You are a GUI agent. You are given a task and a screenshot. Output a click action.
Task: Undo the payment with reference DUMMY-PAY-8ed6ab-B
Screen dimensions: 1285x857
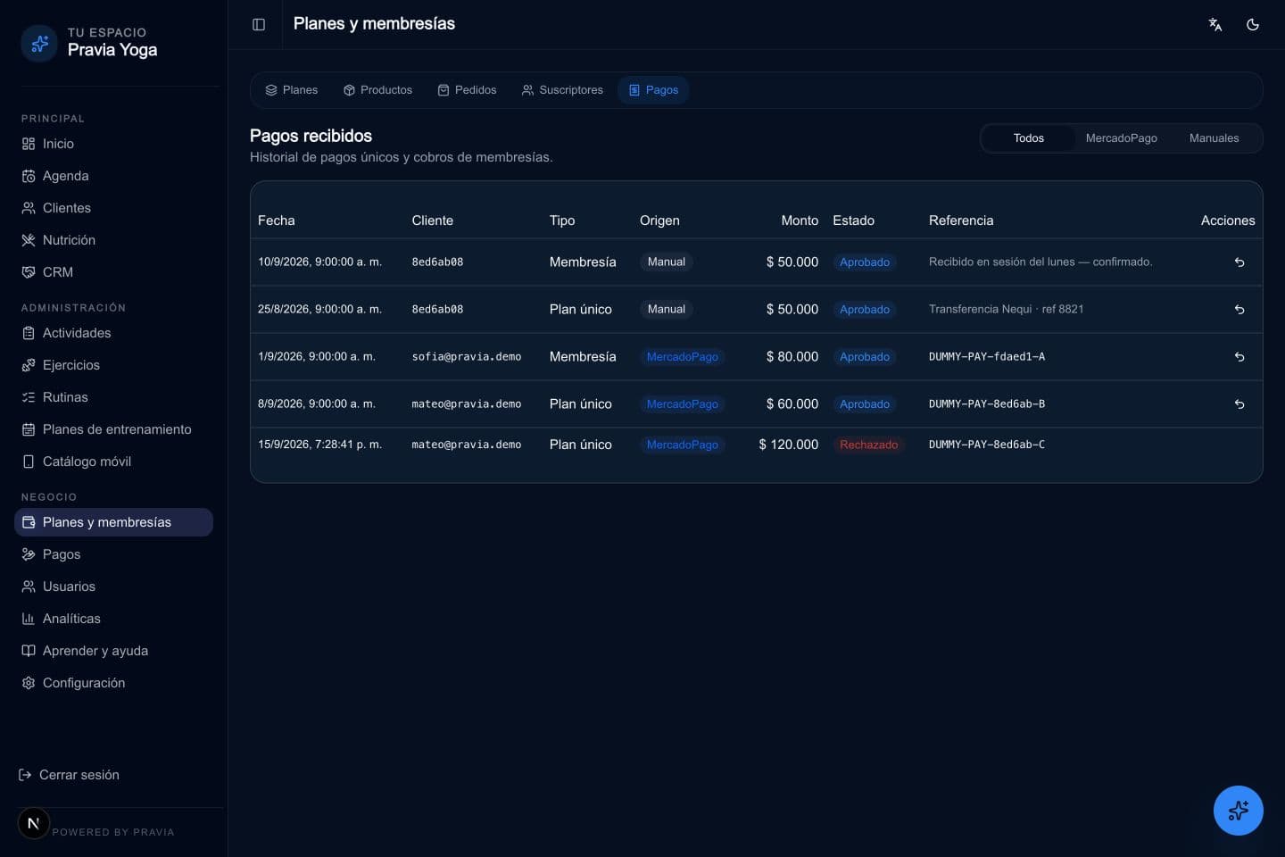1239,404
